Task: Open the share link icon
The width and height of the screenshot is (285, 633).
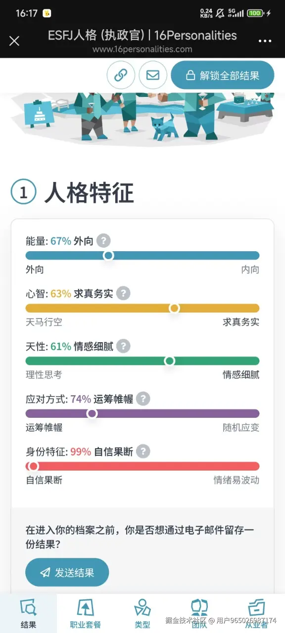Action: 121,75
